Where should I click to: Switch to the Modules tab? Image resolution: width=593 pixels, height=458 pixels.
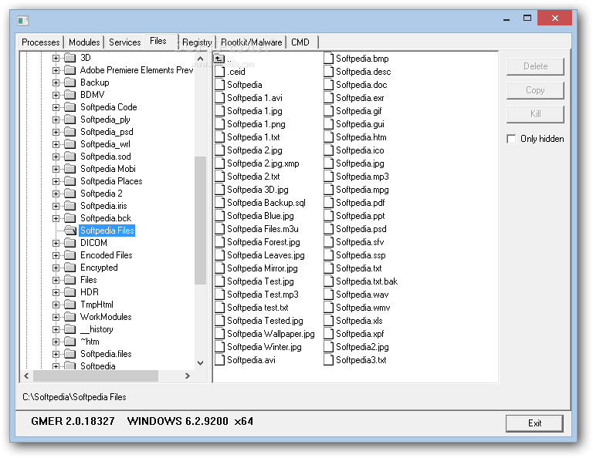point(84,42)
